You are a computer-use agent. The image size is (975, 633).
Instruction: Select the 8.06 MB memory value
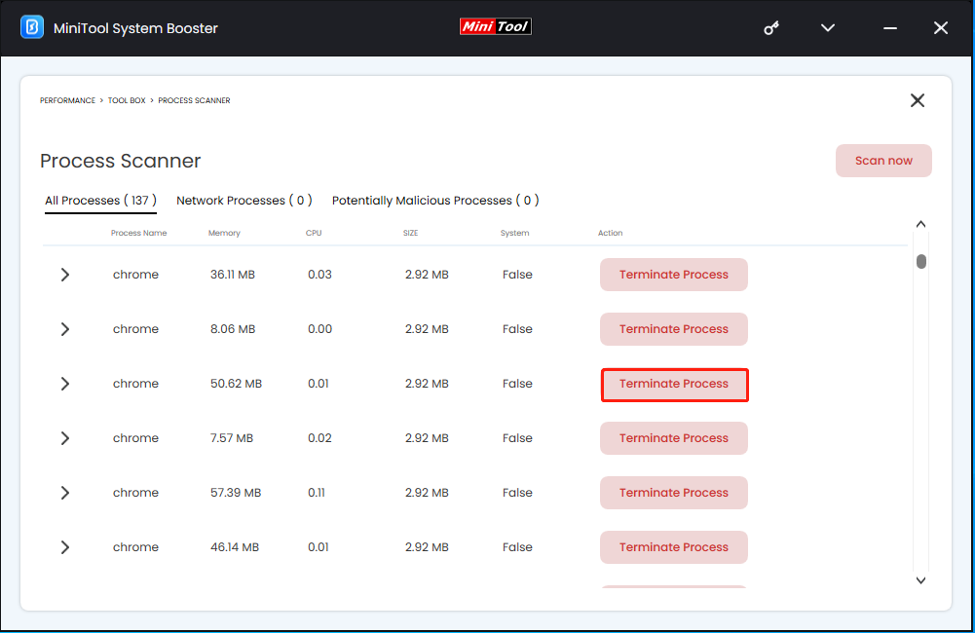pyautogui.click(x=233, y=329)
